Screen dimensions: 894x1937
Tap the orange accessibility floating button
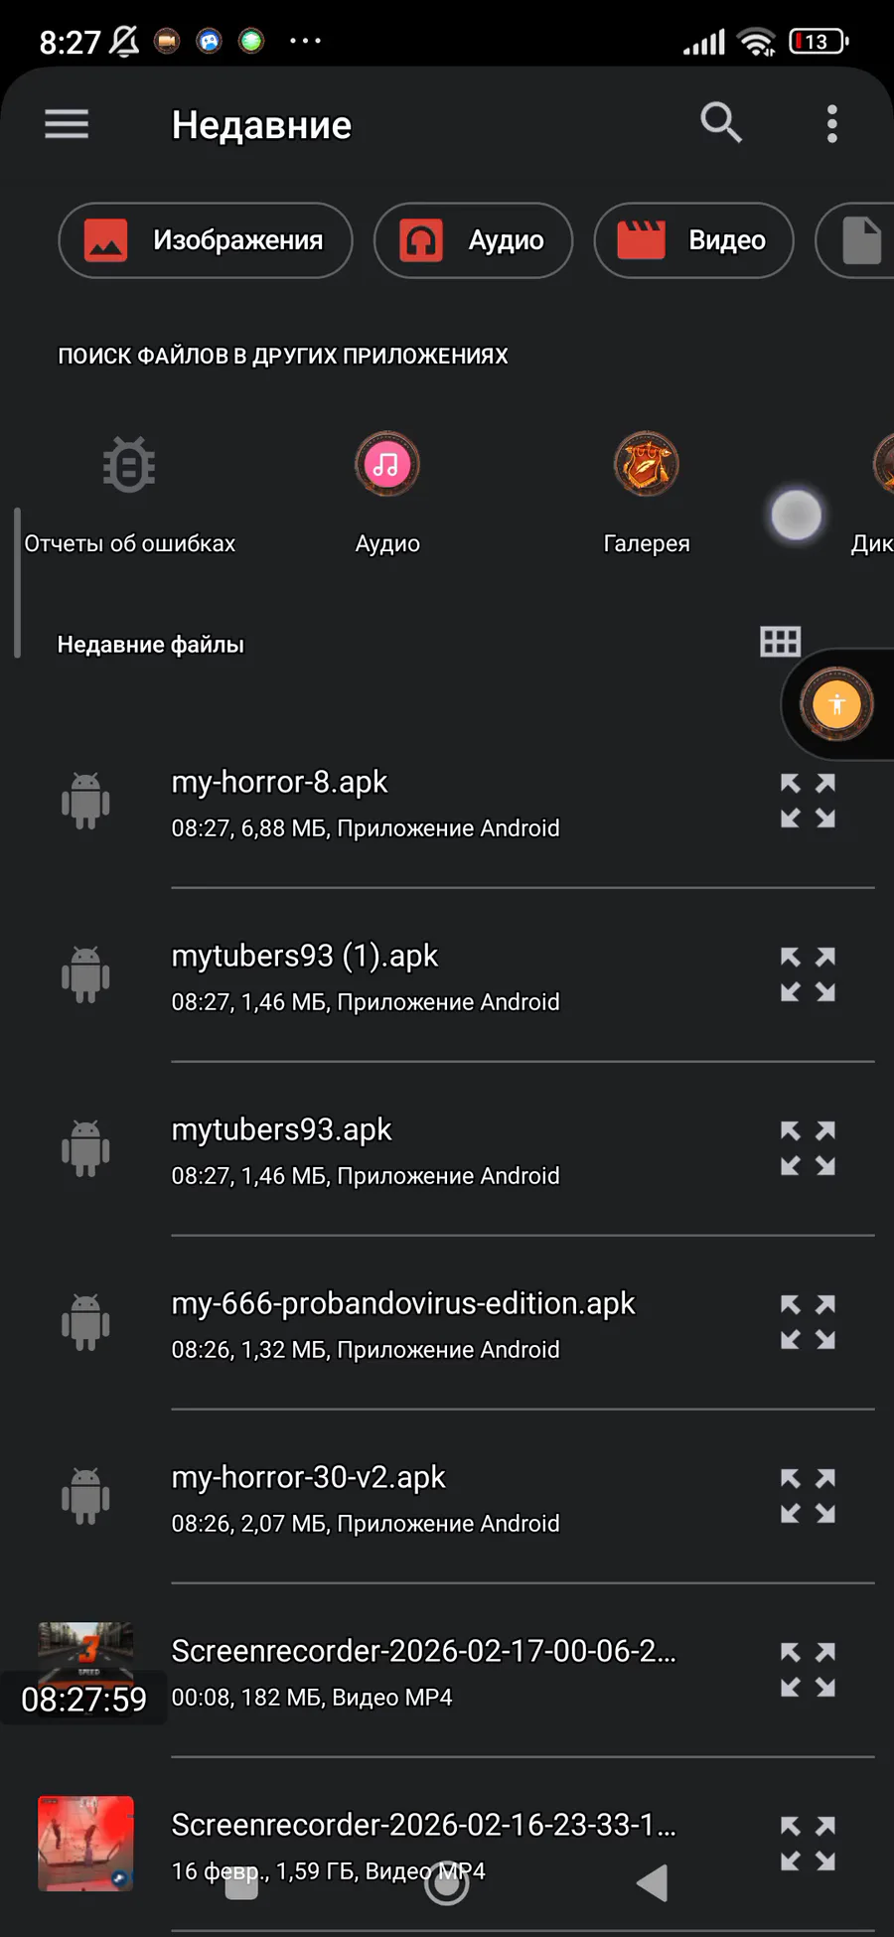[836, 704]
